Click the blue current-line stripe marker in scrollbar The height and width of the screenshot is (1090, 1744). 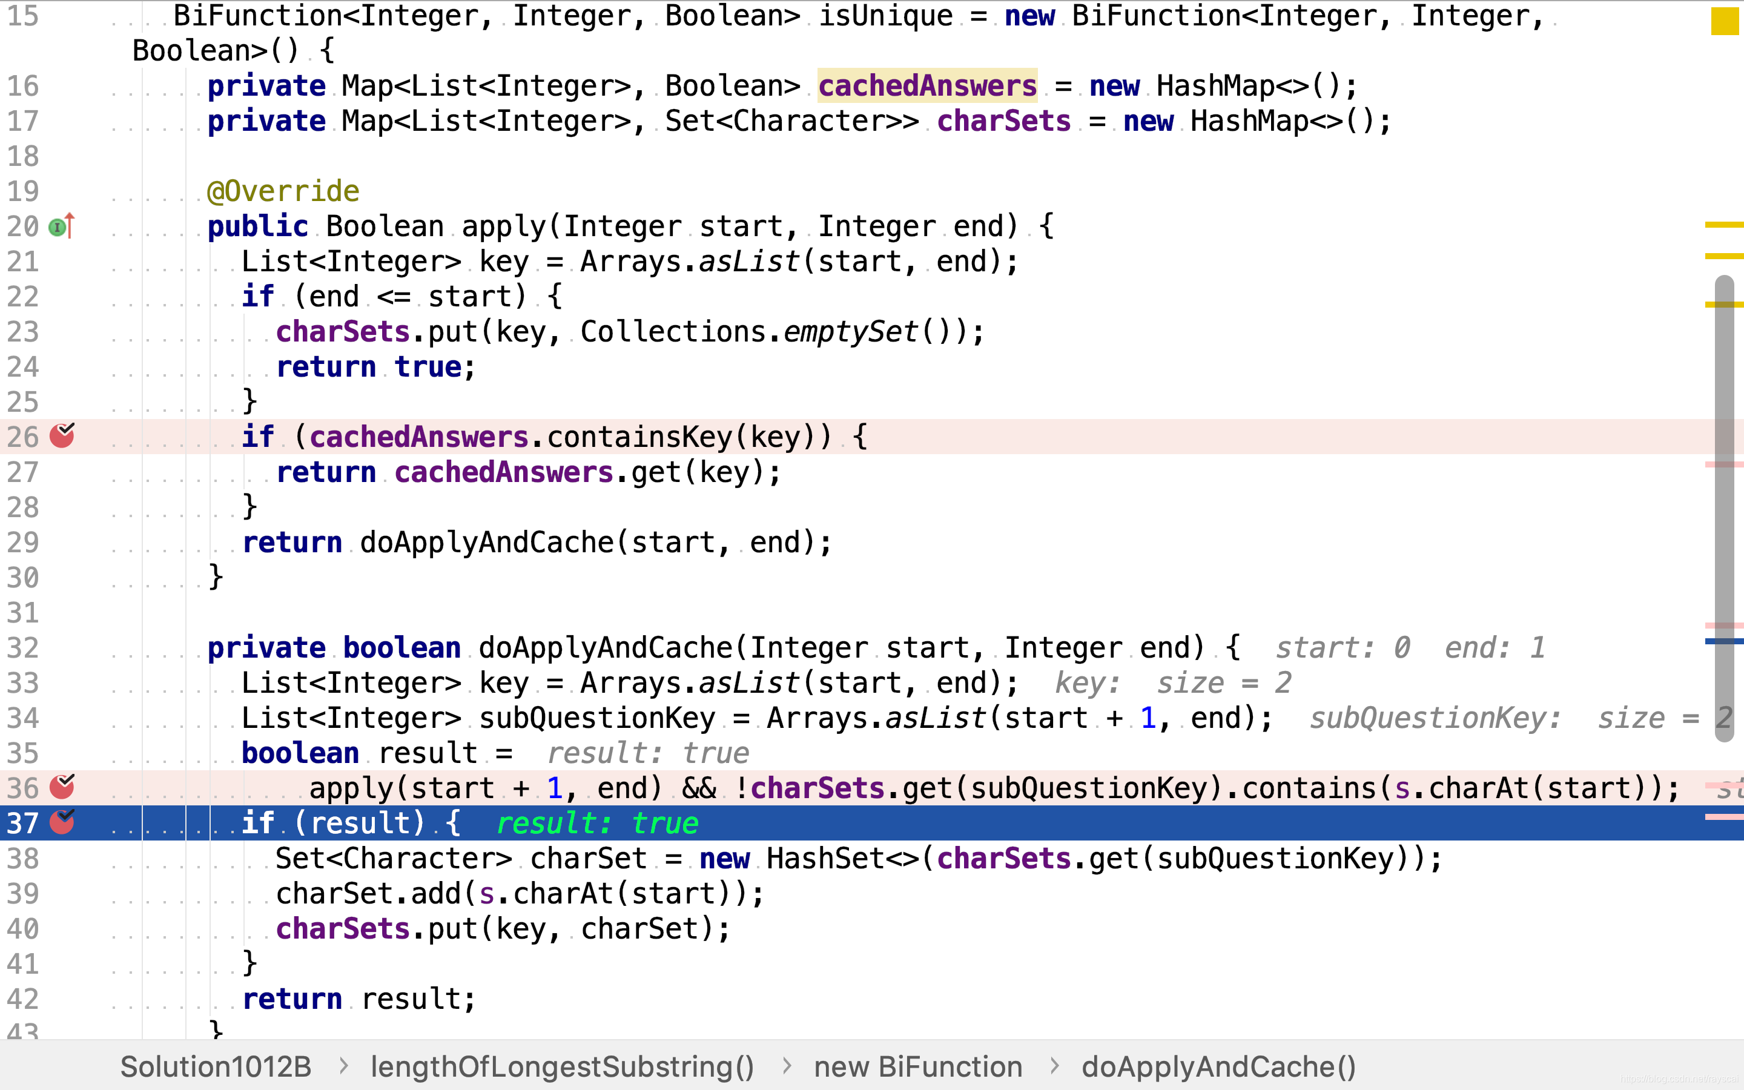1724,641
